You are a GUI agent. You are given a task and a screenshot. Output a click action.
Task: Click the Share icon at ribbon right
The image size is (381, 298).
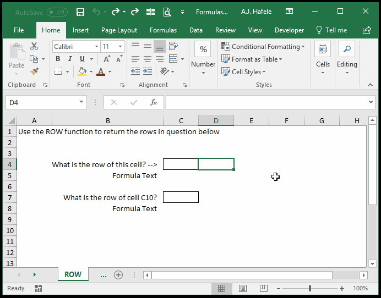(367, 30)
